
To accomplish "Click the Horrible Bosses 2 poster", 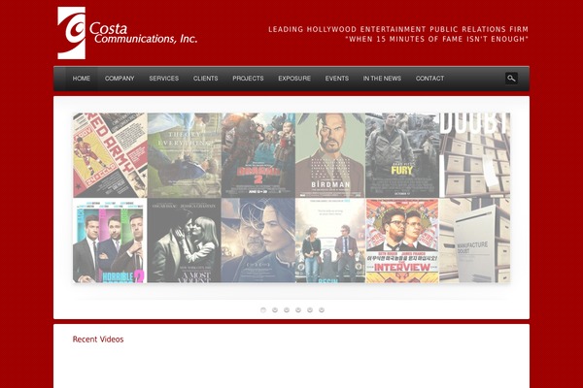I will tap(110, 241).
